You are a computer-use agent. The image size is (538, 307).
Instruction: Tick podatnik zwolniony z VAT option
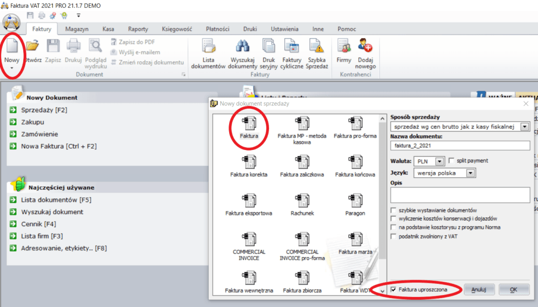click(394, 237)
